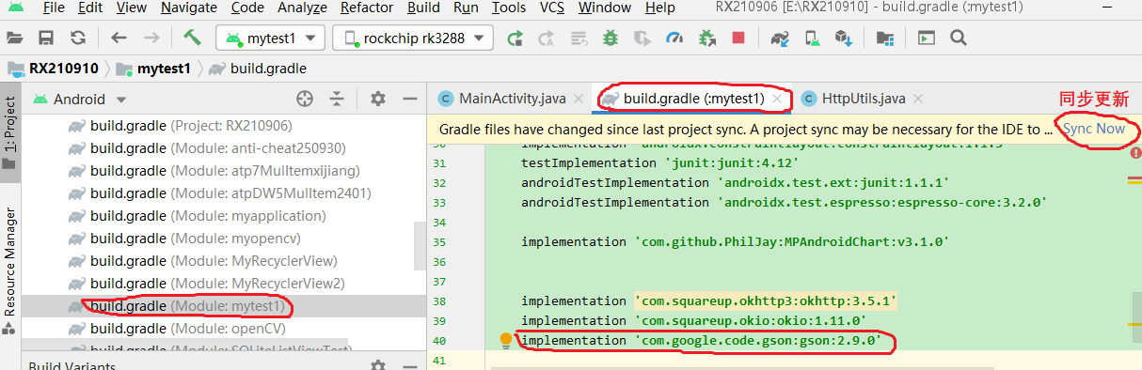Select build.gradle (Module: anti-cheat250930)
Viewport: 1142px width, 370px height.
click(x=218, y=148)
